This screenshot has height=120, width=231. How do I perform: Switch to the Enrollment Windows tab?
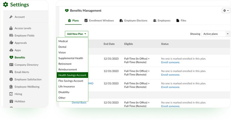click(x=99, y=21)
